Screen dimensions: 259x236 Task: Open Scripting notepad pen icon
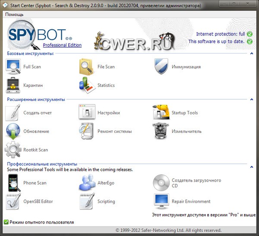pos(87,201)
